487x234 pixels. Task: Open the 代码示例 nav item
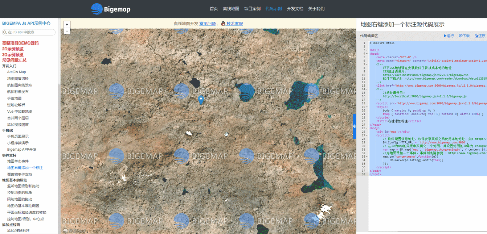274,9
